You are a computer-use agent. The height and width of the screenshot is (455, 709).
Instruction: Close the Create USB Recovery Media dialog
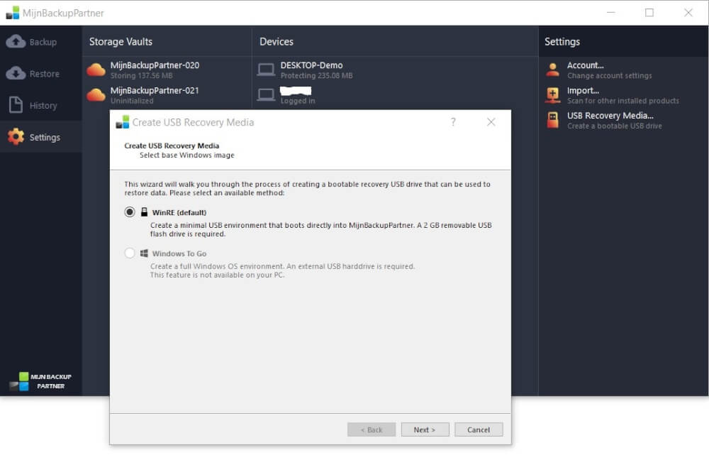491,122
